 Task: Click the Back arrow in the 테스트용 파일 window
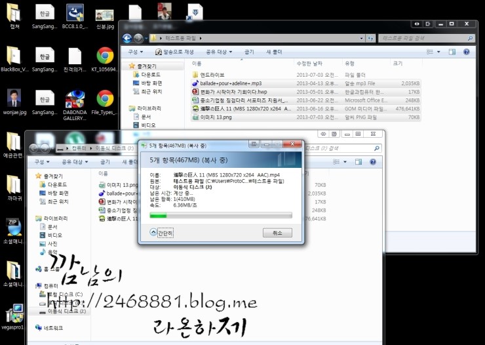tap(126, 39)
